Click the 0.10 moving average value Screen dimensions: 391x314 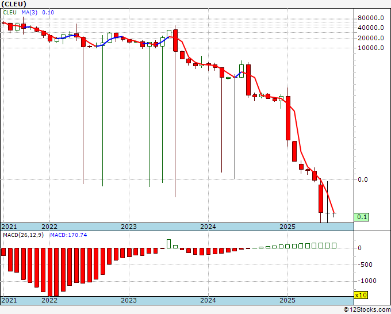click(48, 13)
